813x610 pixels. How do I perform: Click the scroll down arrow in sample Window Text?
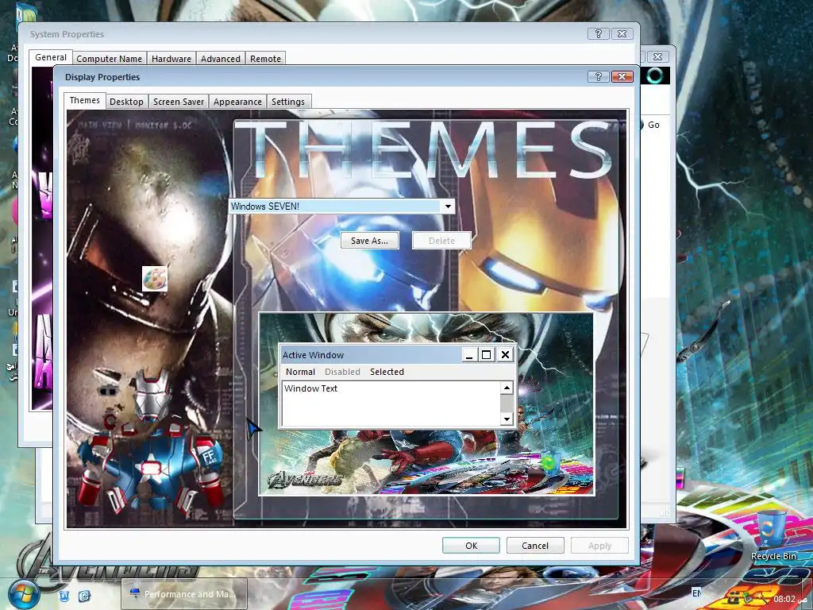coord(507,419)
